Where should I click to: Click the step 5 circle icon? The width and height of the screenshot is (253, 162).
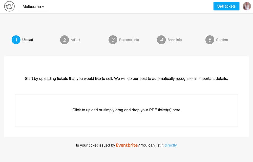tap(210, 40)
